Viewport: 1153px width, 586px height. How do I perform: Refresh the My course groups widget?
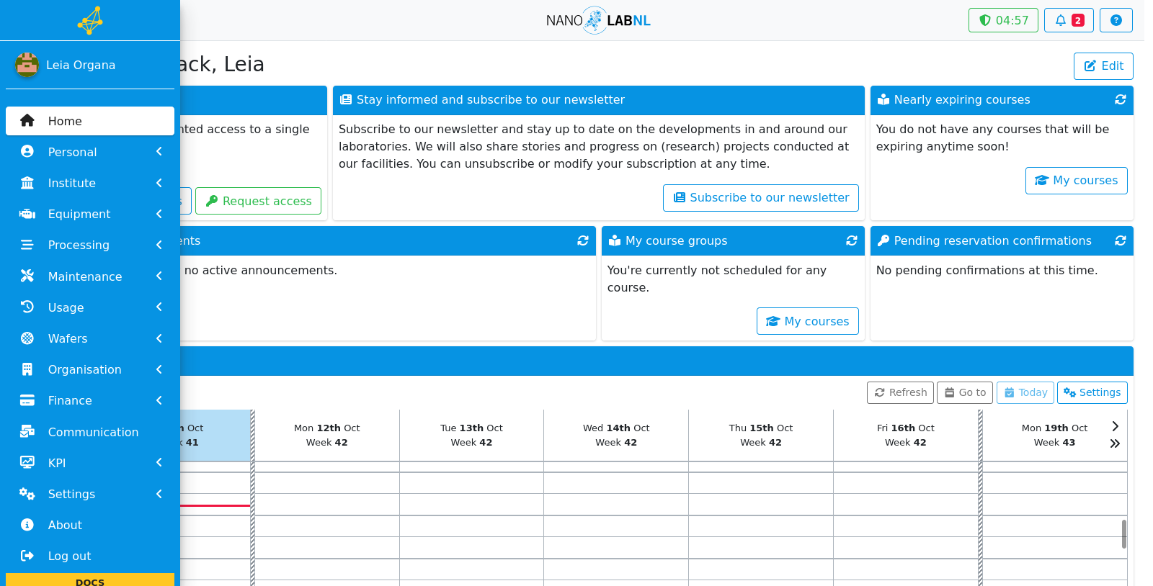click(x=851, y=240)
